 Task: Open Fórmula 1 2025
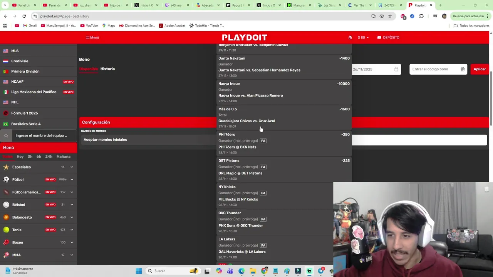39,113
